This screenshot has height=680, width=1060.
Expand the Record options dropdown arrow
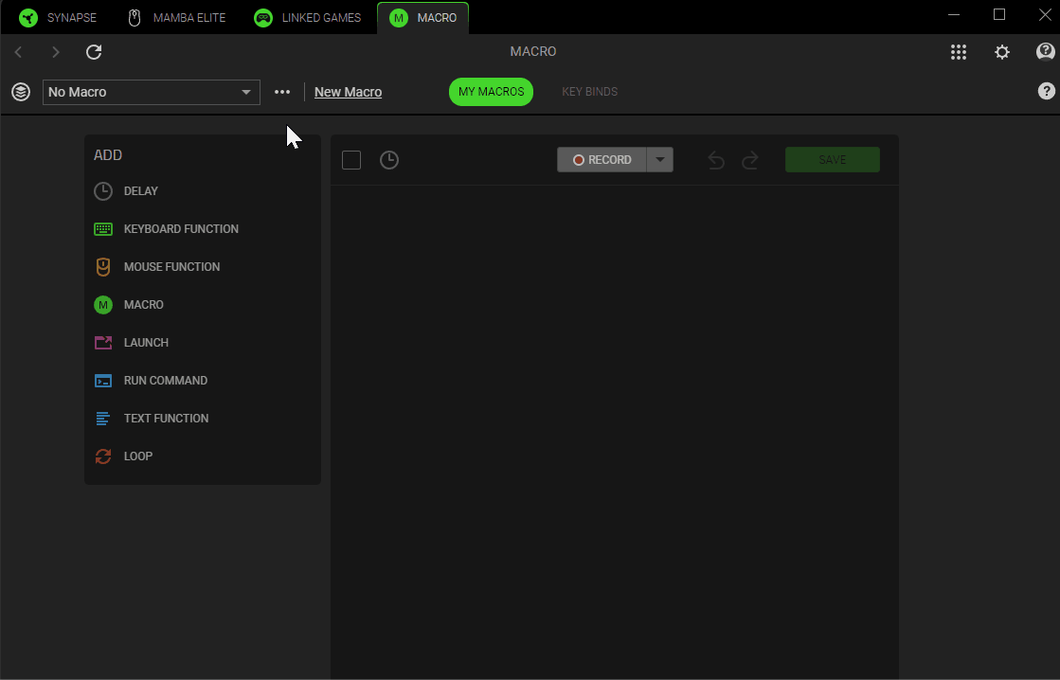(x=660, y=160)
